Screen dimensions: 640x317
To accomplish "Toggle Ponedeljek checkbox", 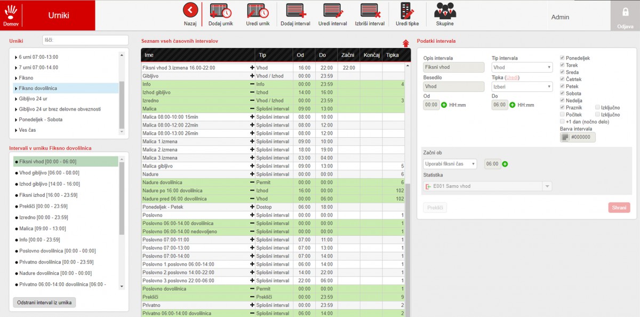I will [562, 58].
